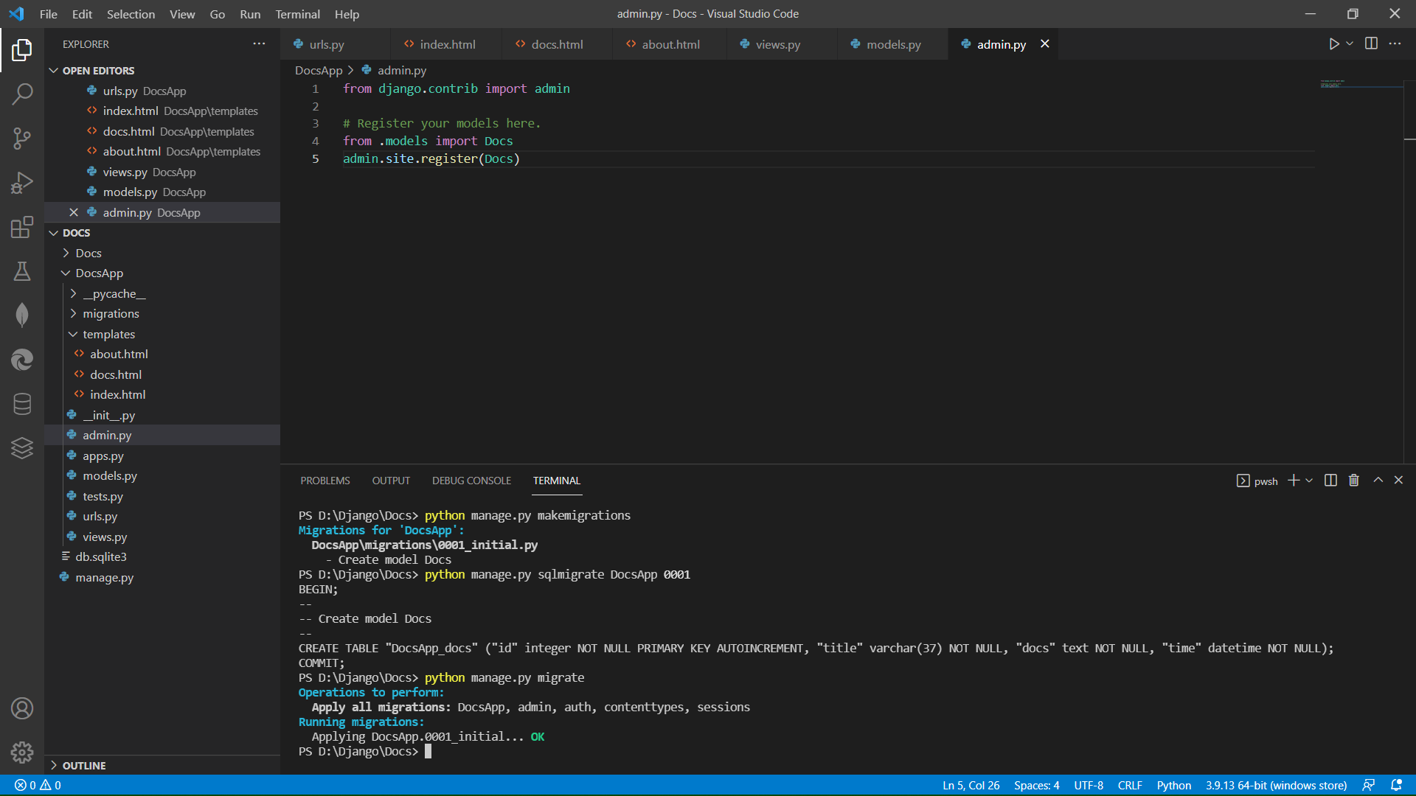Open the Testing flask view

click(x=22, y=271)
